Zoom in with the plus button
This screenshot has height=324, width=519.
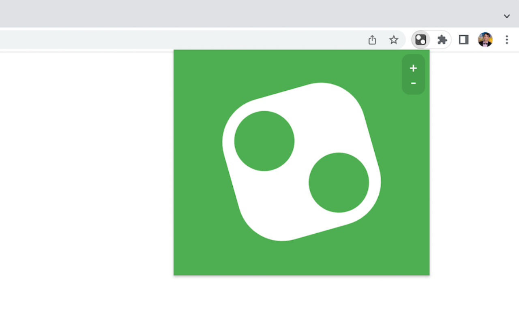click(x=413, y=68)
